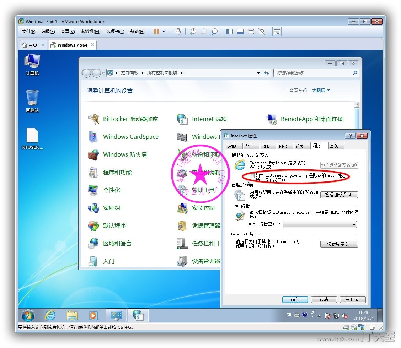
Task: Enter full screen mode via toolbar icon
Action: click(x=251, y=32)
